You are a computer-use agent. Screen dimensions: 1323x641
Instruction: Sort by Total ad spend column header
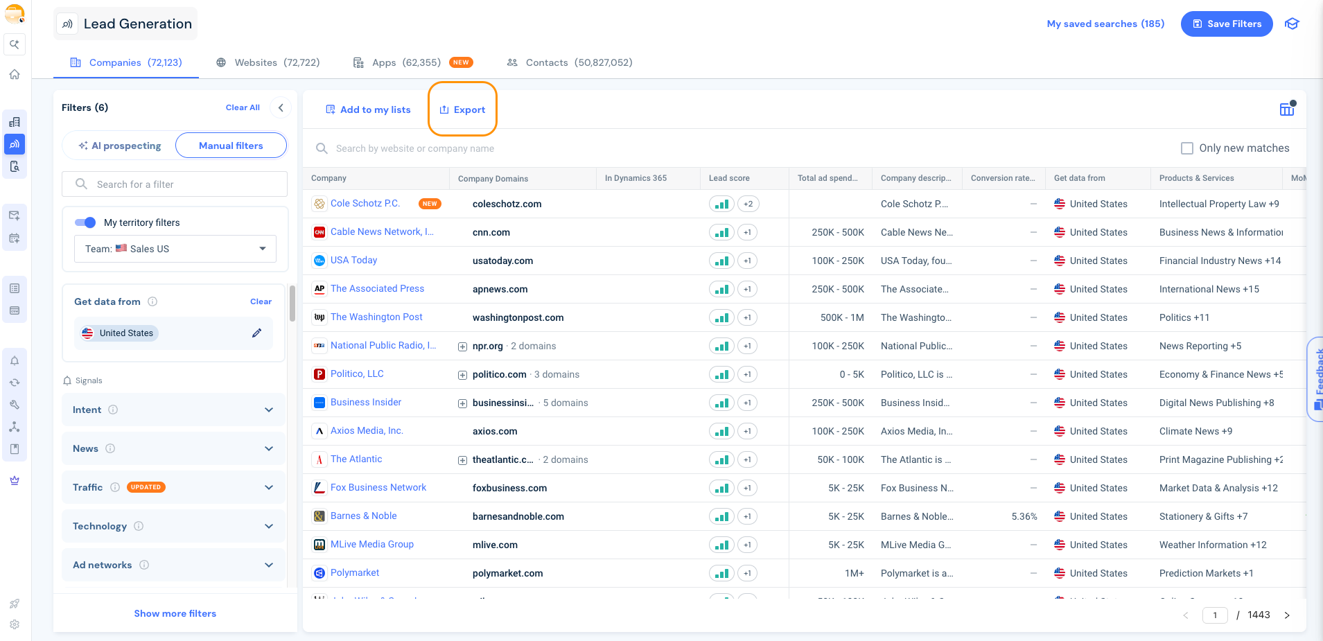827,178
